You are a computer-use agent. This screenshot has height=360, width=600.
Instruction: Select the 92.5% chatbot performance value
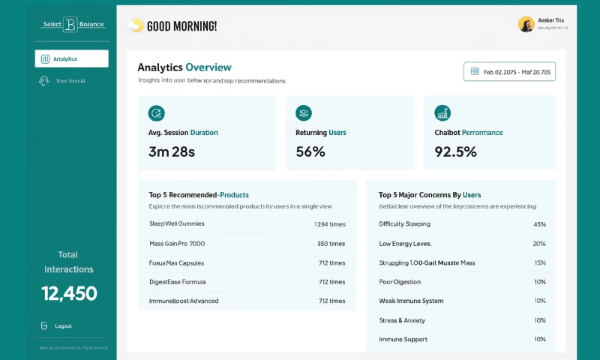tap(456, 152)
